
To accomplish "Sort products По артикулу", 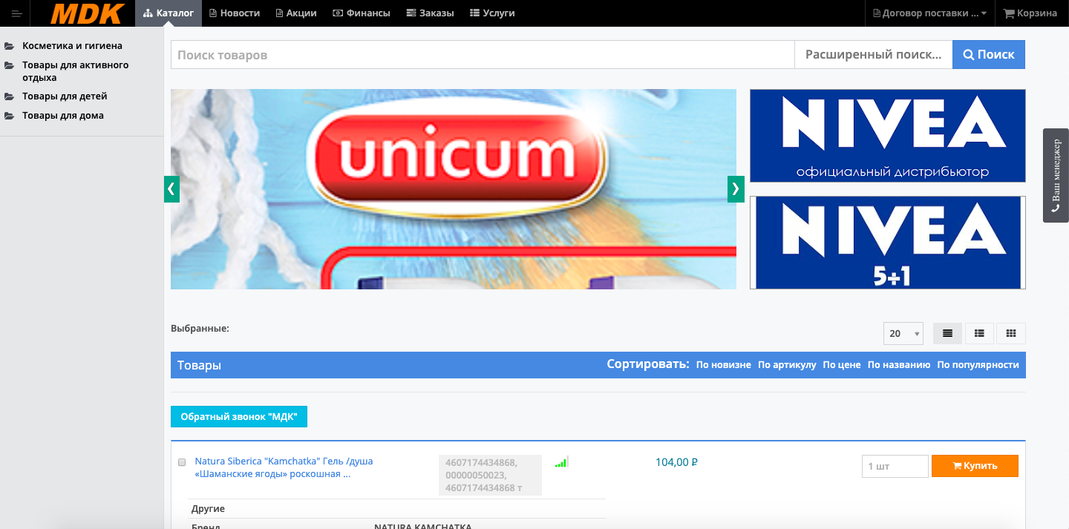I will (x=787, y=365).
